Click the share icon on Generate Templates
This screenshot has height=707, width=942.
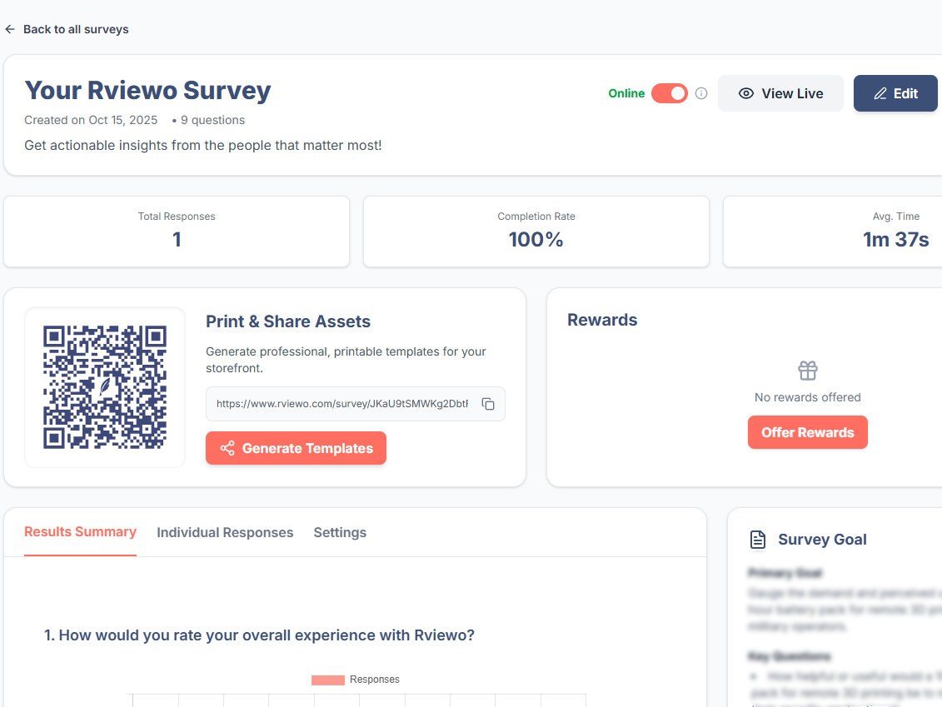pyautogui.click(x=227, y=448)
